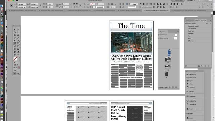Open the stroke style dropdown

coord(105,7)
